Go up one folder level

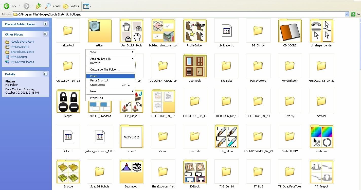point(39,6)
